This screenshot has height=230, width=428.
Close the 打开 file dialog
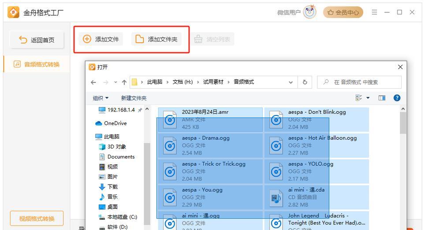(400, 67)
